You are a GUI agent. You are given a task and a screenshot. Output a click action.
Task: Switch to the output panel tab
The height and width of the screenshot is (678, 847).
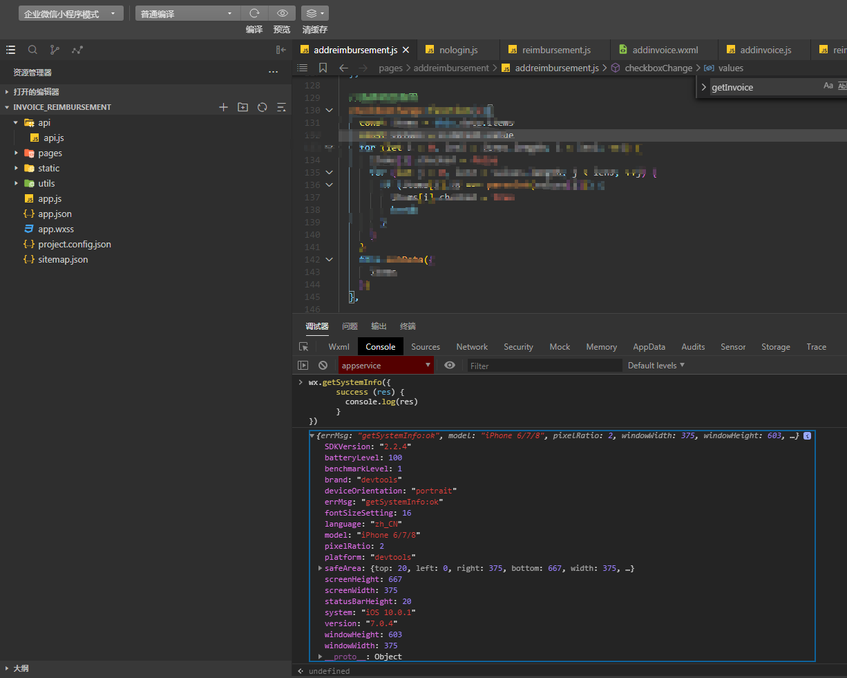pos(379,326)
